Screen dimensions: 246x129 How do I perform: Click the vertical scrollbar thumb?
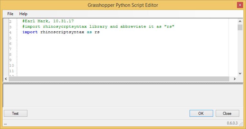(x=240, y=27)
